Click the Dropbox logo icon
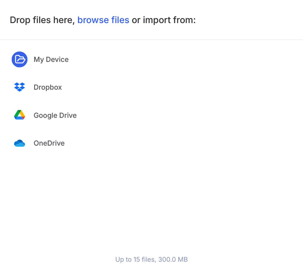303x273 pixels. (x=19, y=87)
